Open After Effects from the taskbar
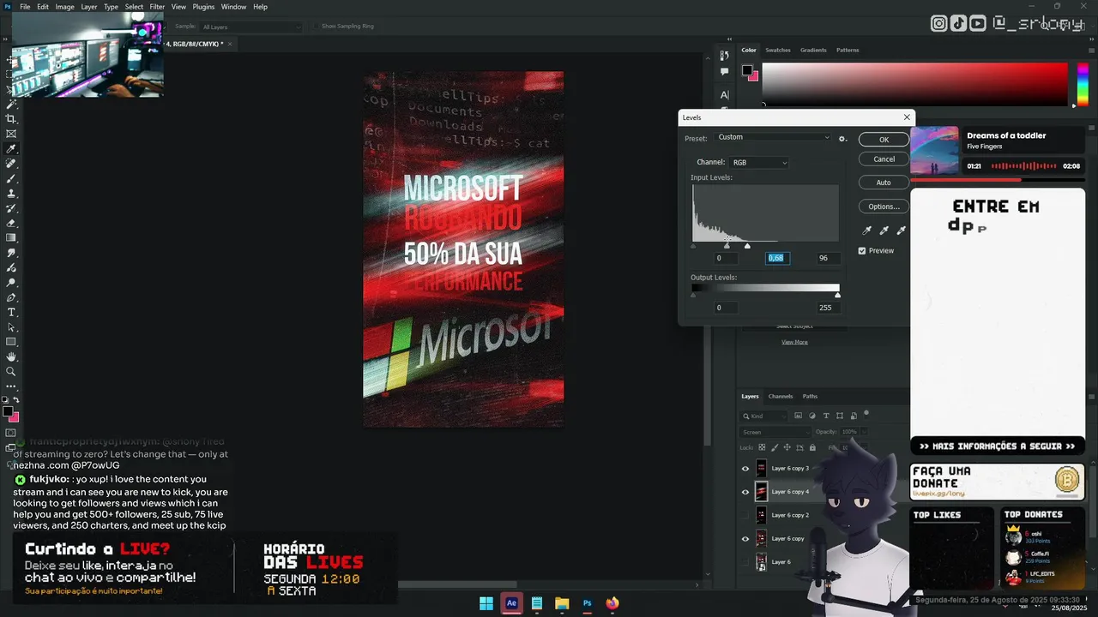Screen dimensions: 1098x617 (512, 603)
